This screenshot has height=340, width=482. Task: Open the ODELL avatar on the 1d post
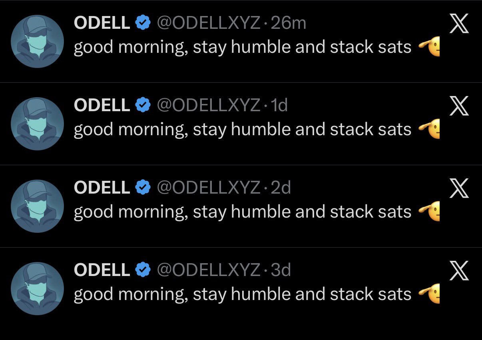(x=37, y=124)
